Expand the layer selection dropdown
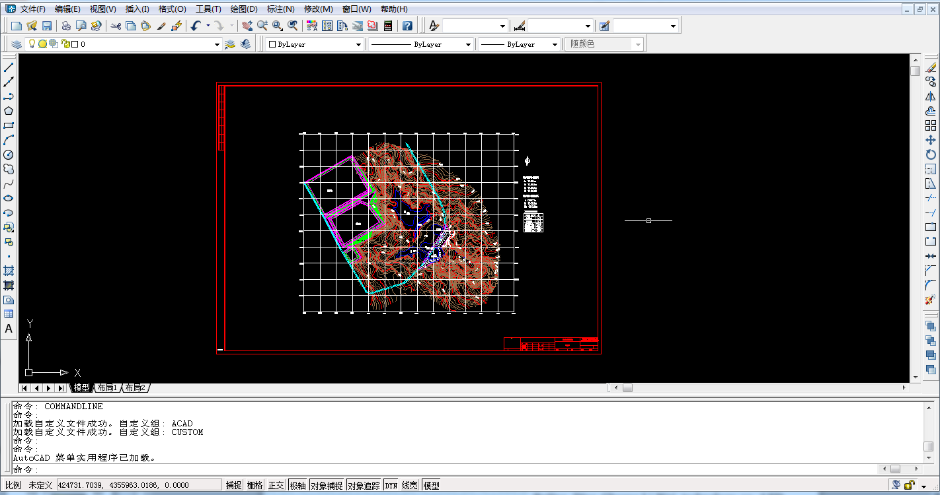 (x=217, y=44)
